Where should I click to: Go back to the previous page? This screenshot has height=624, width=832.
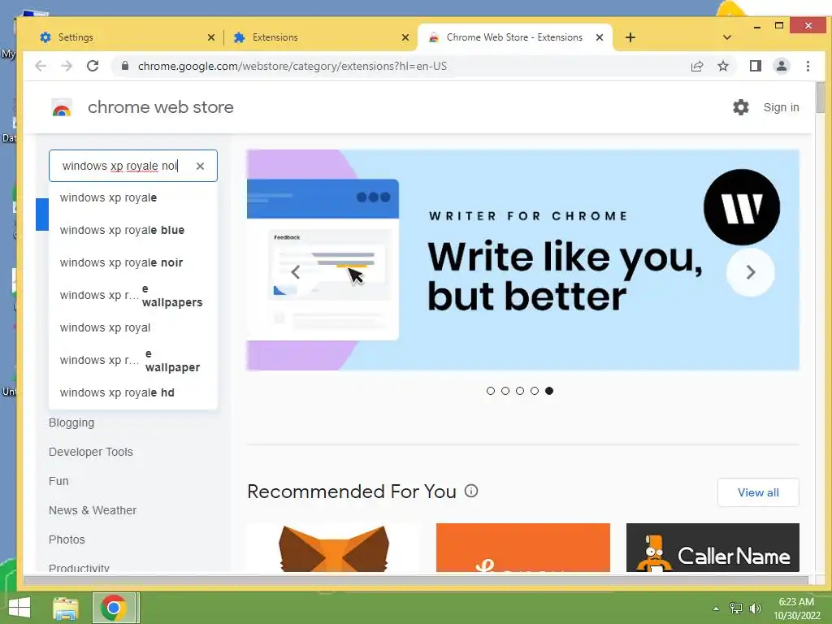41,66
